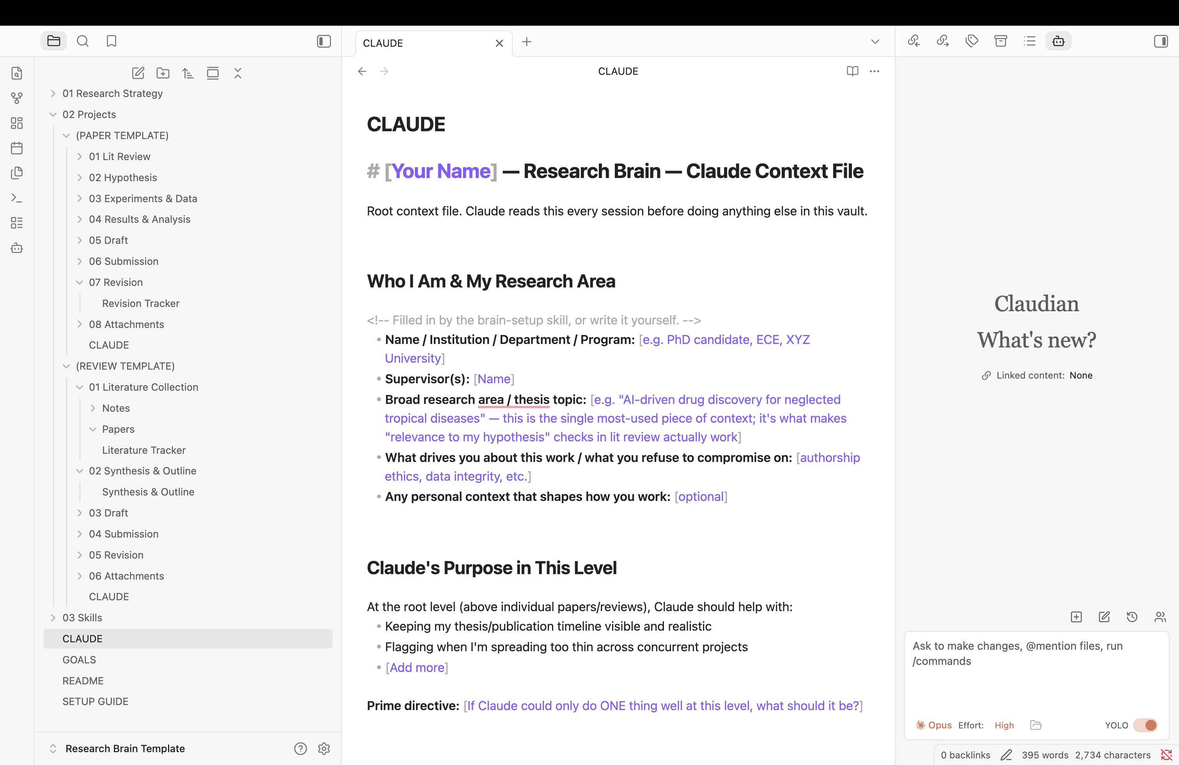Open command palette ribbon icon

[x=17, y=198]
